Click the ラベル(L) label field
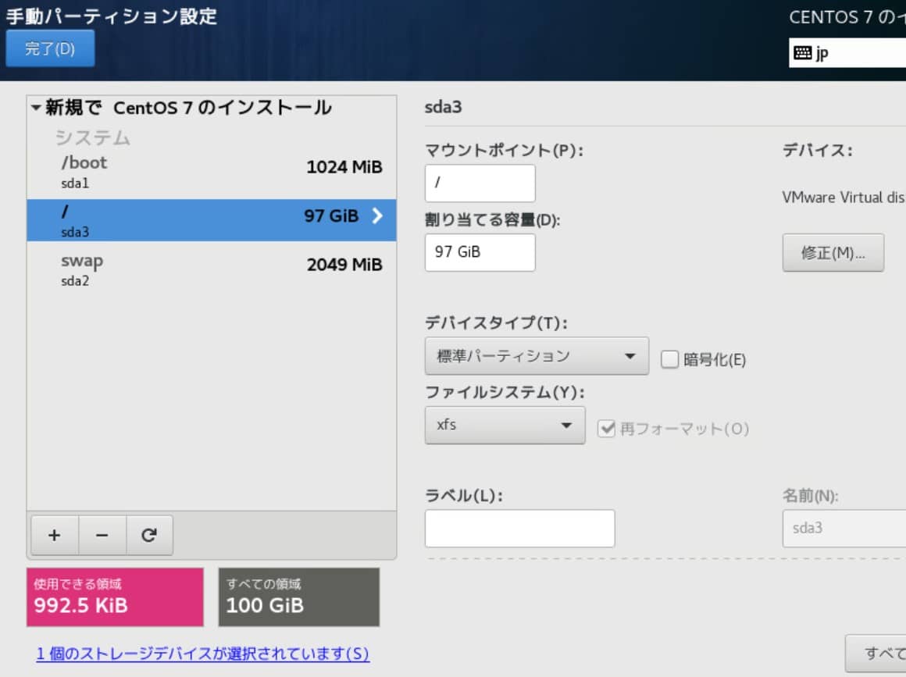This screenshot has height=677, width=906. [519, 529]
